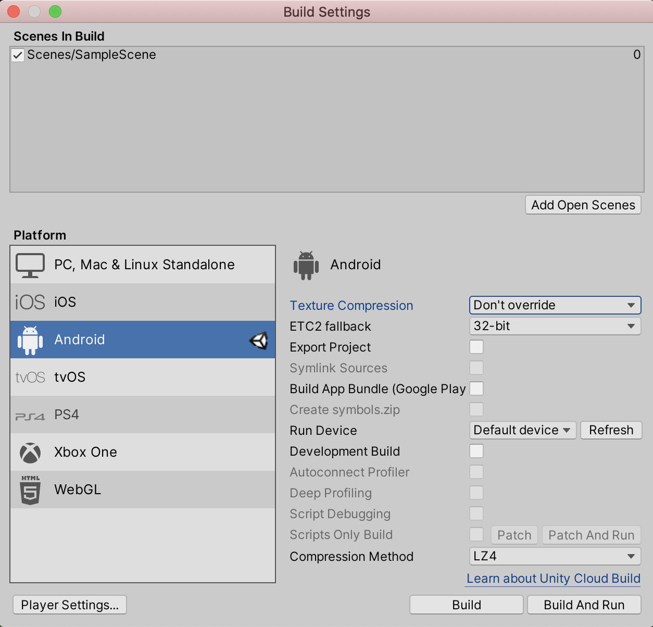Click the tvOS platform logo icon
The height and width of the screenshot is (627, 653).
pos(30,377)
